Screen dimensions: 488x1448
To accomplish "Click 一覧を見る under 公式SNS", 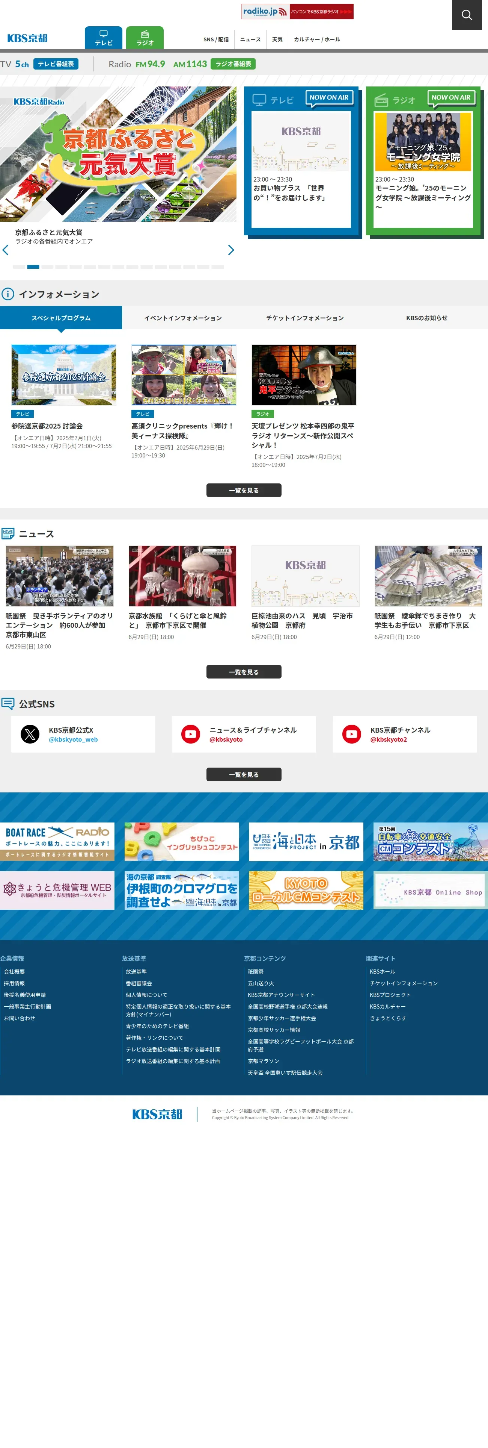I will coord(244,774).
